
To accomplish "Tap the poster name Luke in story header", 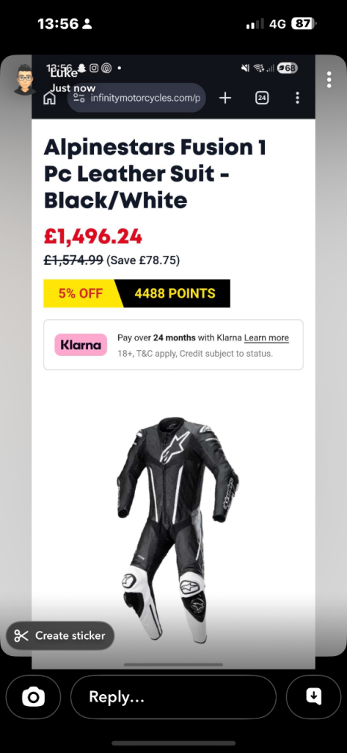I will pyautogui.click(x=64, y=74).
